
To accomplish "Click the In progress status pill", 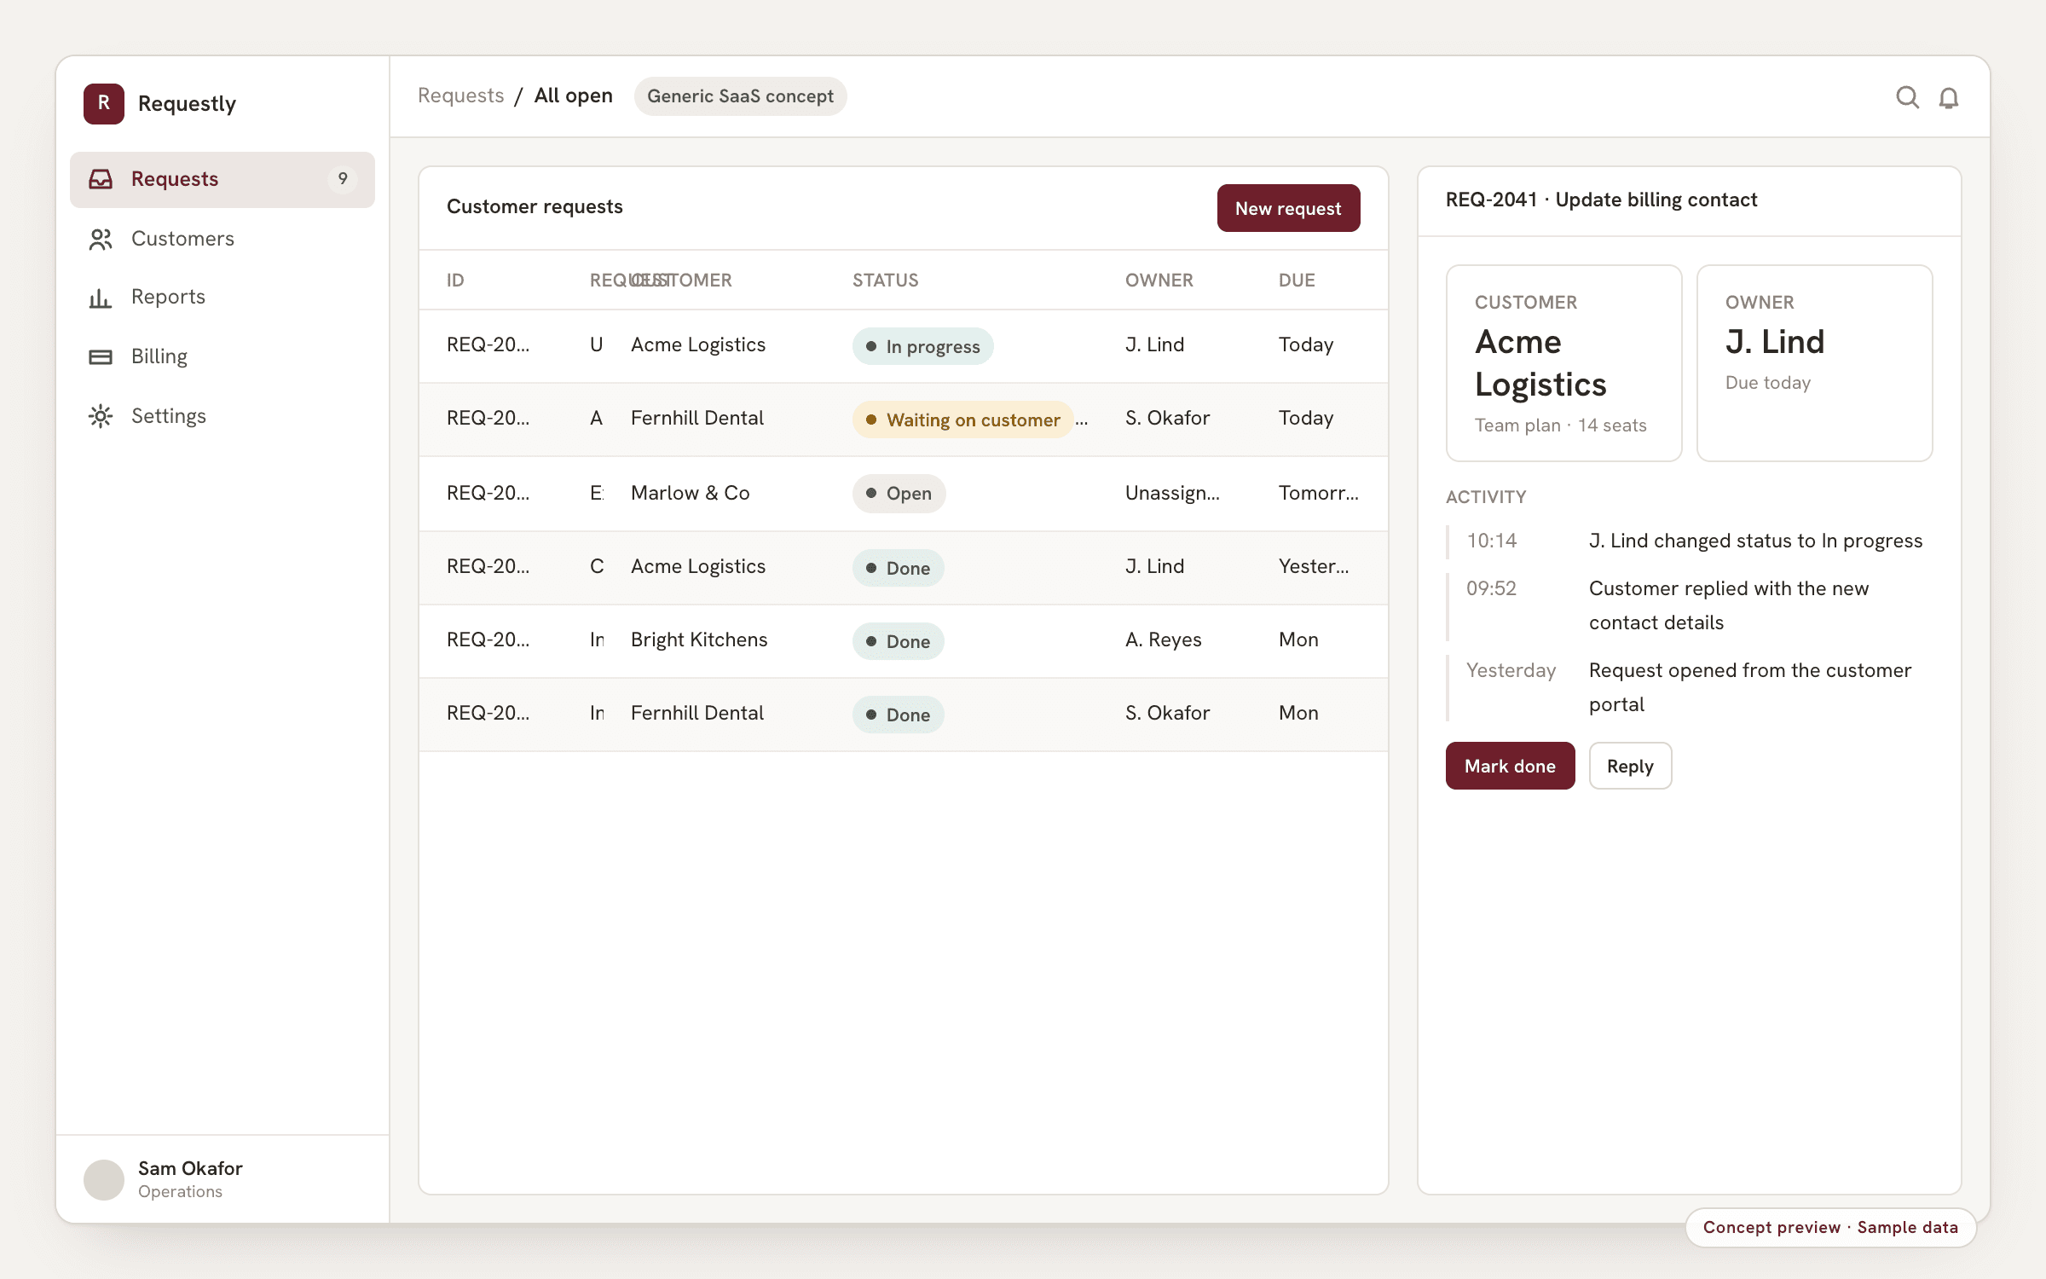I will (x=923, y=346).
